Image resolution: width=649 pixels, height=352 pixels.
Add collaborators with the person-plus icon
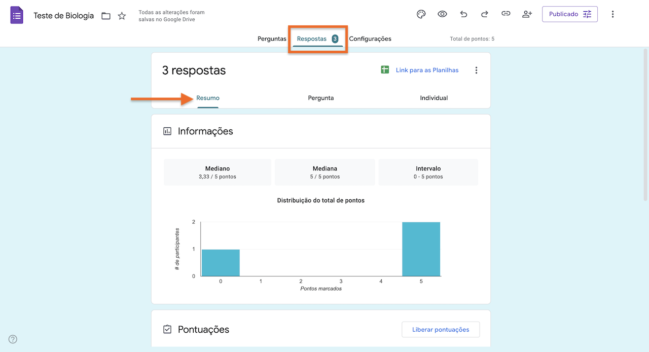click(527, 14)
